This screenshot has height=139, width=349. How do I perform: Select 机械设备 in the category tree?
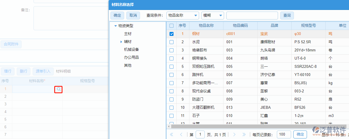point(131,49)
